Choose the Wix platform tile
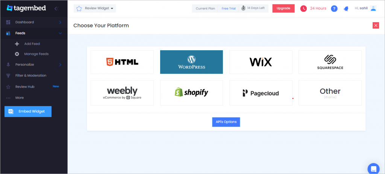 (261, 62)
